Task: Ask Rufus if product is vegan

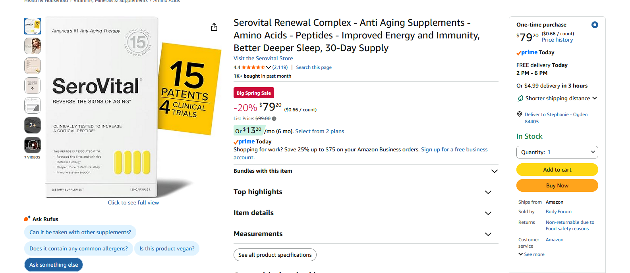Action: coord(167,248)
